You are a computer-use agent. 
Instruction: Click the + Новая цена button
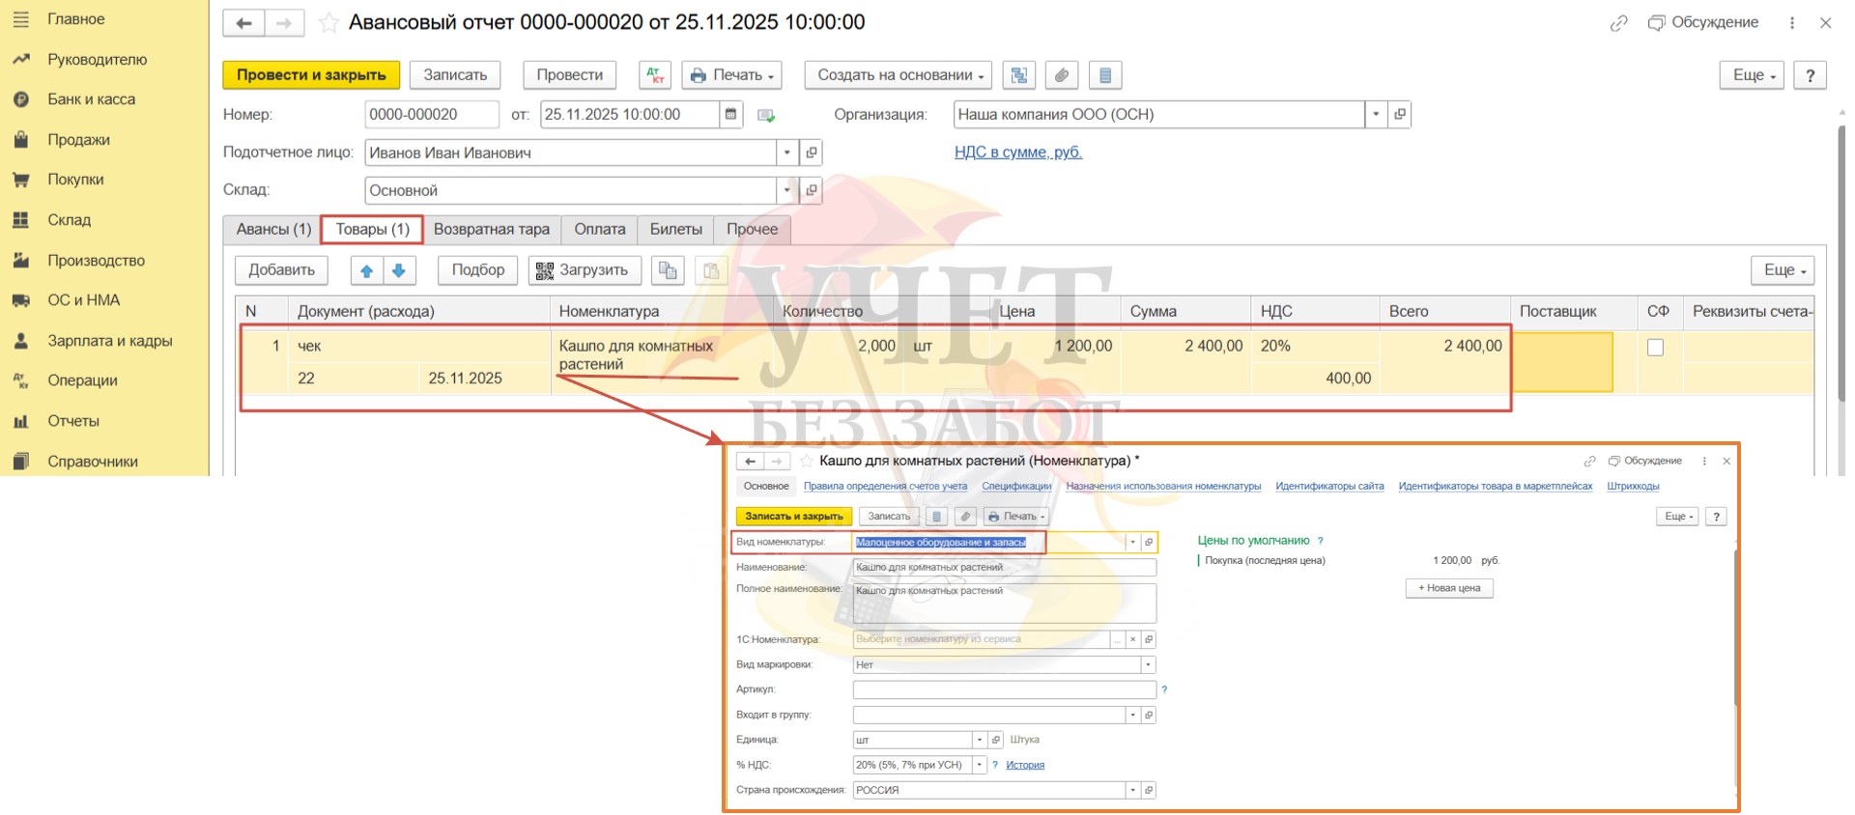1449,588
